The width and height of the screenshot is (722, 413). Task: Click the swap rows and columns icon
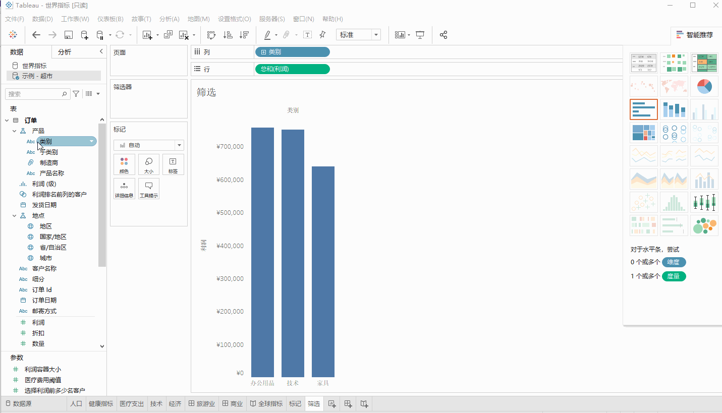pos(211,35)
